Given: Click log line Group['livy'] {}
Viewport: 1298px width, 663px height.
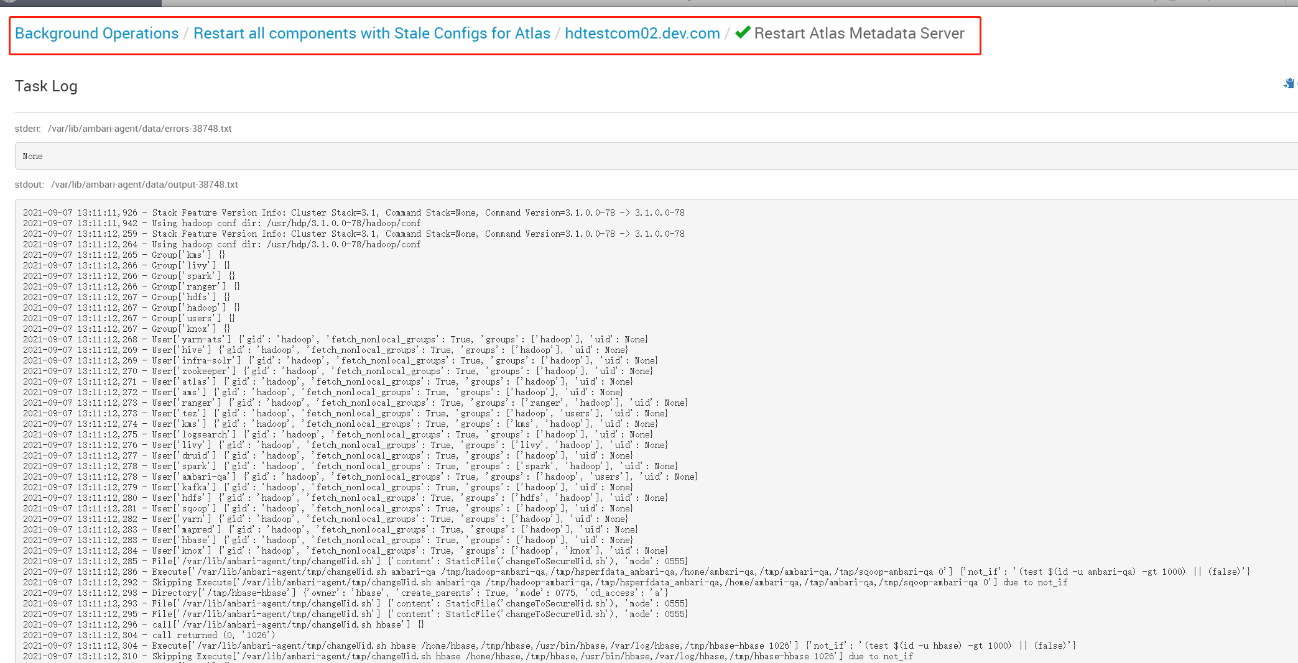Looking at the screenshot, I should pyautogui.click(x=126, y=265).
